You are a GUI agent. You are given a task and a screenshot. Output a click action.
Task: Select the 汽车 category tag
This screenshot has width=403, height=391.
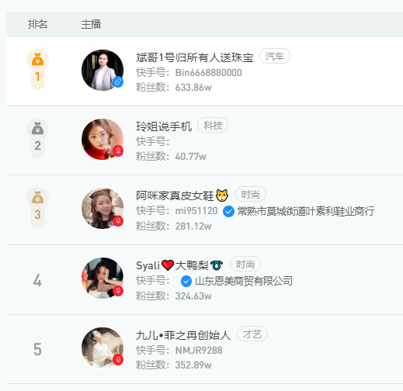click(275, 56)
